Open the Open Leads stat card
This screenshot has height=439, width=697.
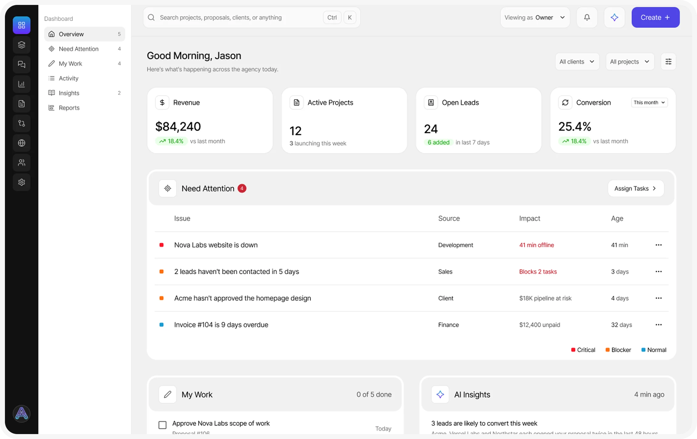tap(479, 121)
